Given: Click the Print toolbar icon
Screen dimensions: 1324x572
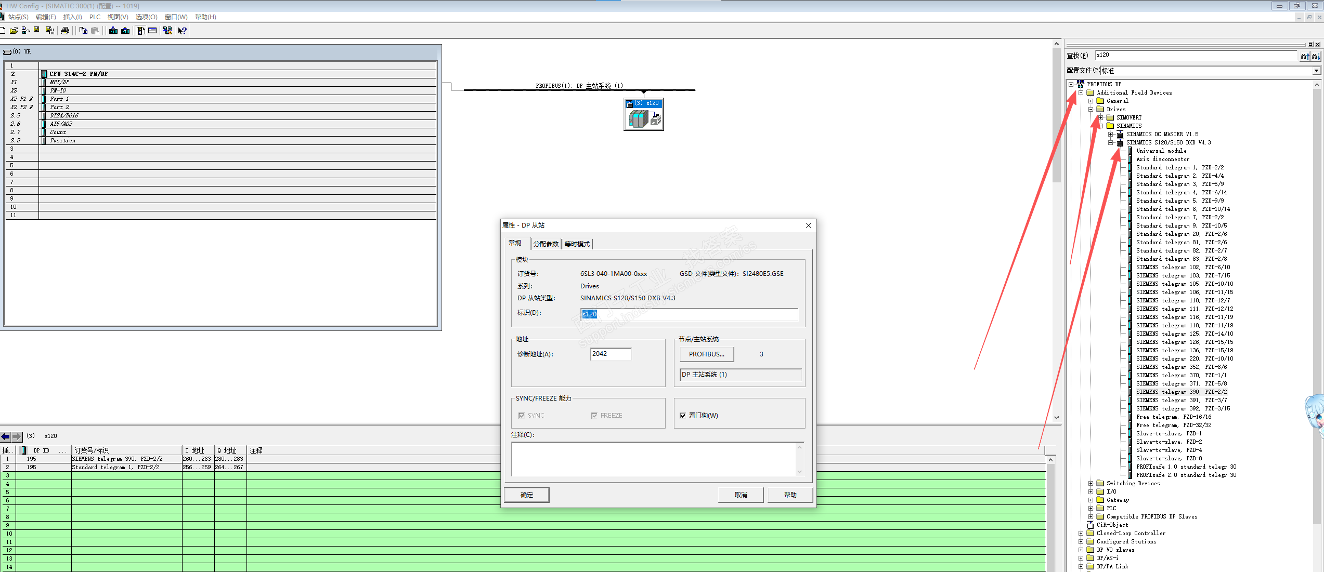Looking at the screenshot, I should pyautogui.click(x=65, y=31).
